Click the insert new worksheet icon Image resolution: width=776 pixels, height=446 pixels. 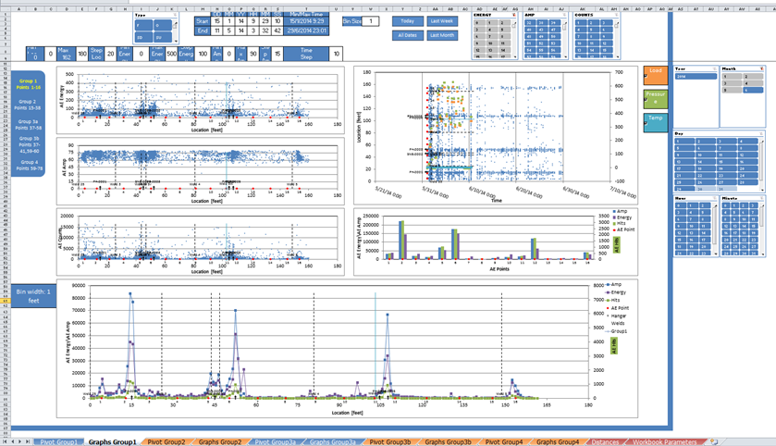point(713,441)
